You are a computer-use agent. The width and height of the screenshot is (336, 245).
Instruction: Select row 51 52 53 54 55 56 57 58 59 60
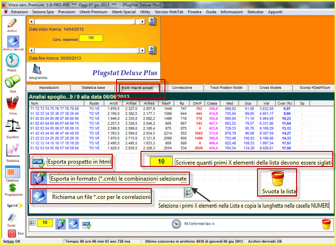point(169,148)
